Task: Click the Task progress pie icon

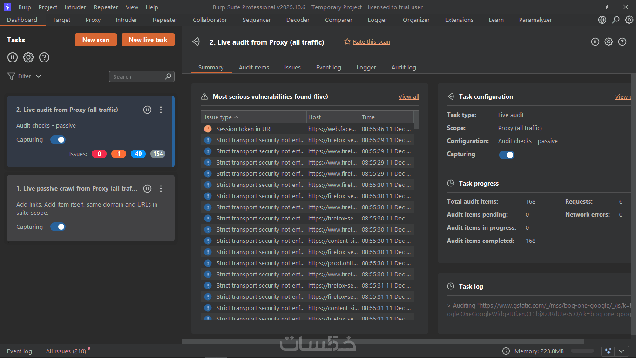Action: pyautogui.click(x=451, y=183)
